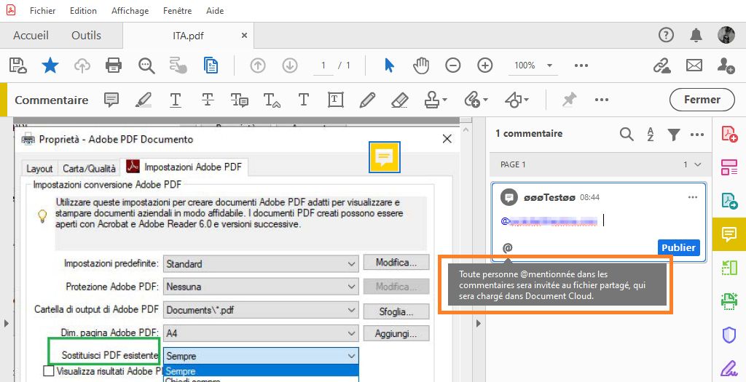
Task: Select the text box tool
Action: (x=335, y=100)
